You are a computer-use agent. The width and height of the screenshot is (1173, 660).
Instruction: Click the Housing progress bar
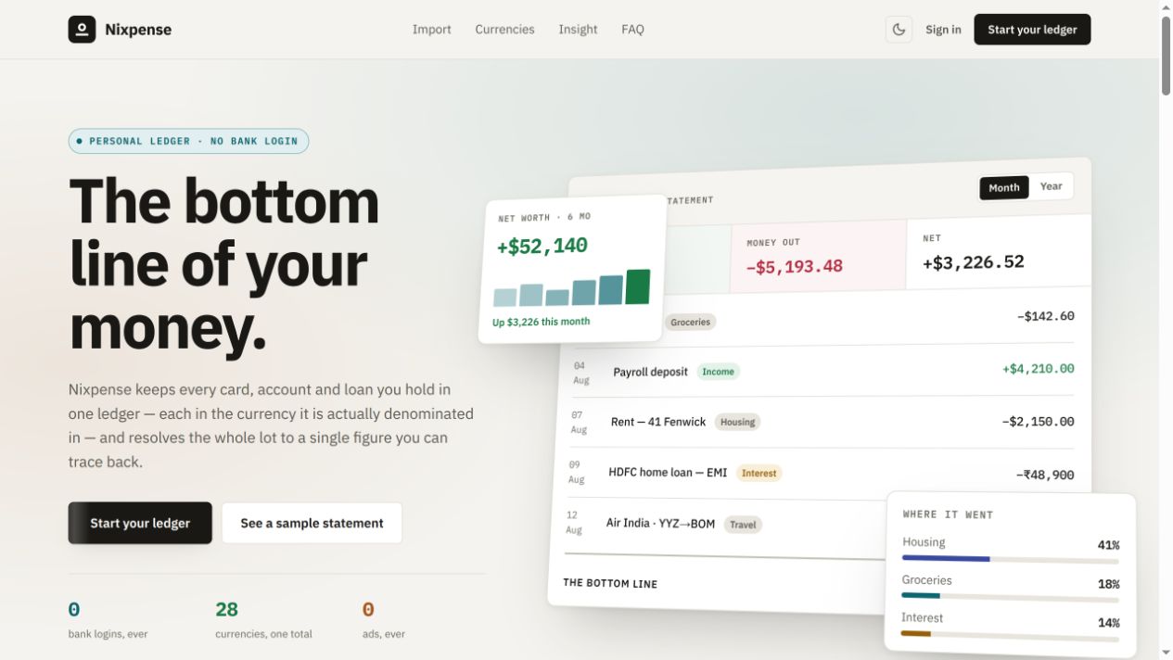(x=1010, y=560)
